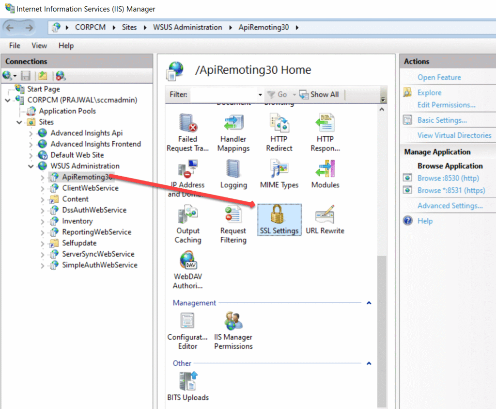Open the View menu
The height and width of the screenshot is (409, 496).
pos(39,46)
